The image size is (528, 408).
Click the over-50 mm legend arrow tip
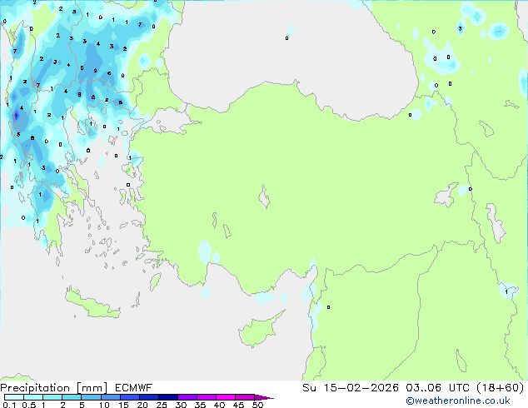point(264,397)
